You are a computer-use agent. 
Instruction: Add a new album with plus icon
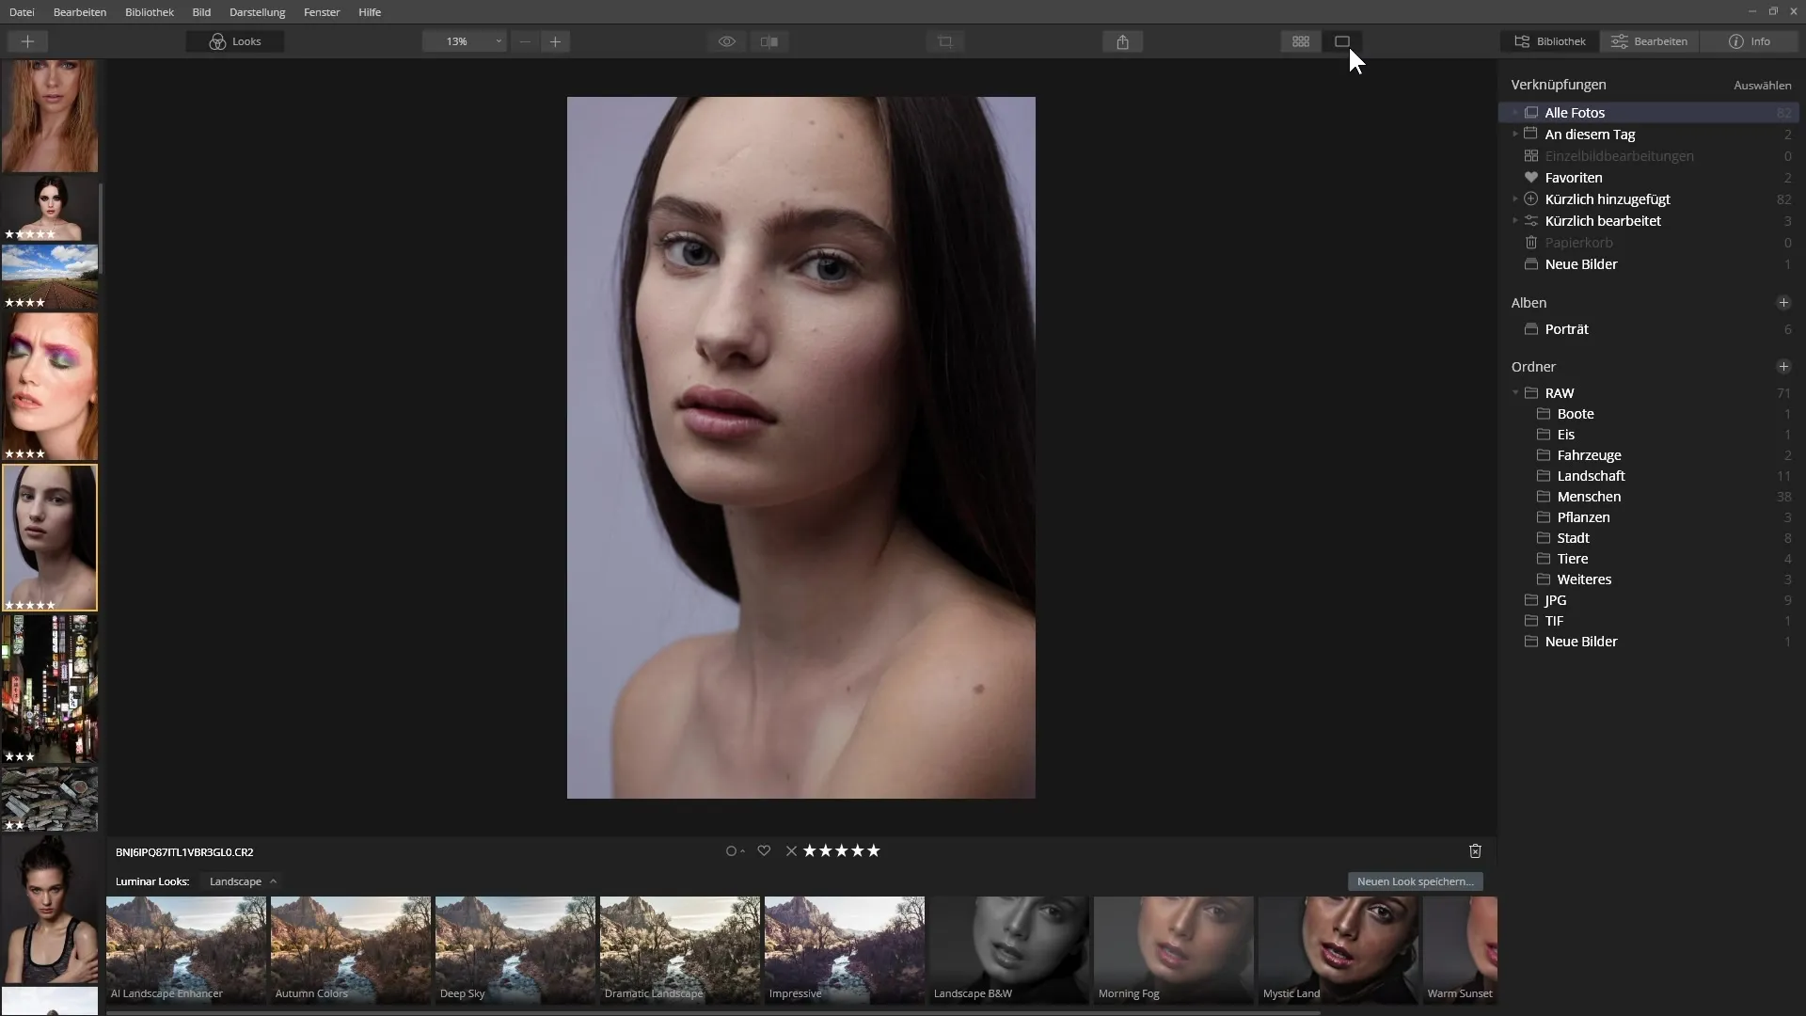pos(1782,303)
